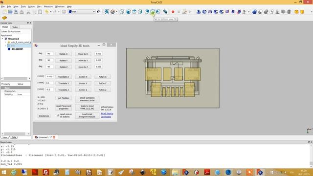Click the Scale to kicad VRML button

coord(87,108)
